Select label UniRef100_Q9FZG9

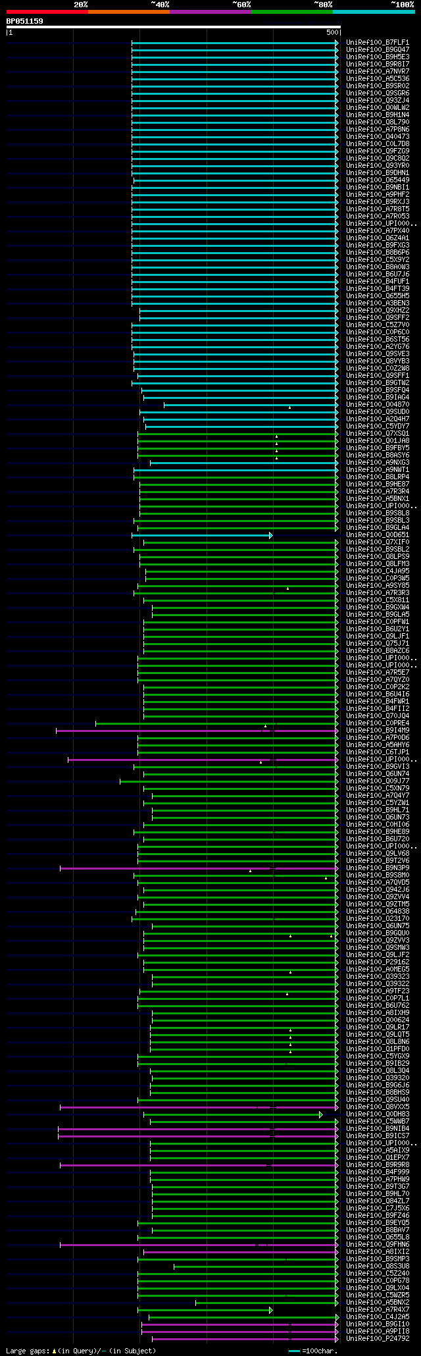(378, 151)
